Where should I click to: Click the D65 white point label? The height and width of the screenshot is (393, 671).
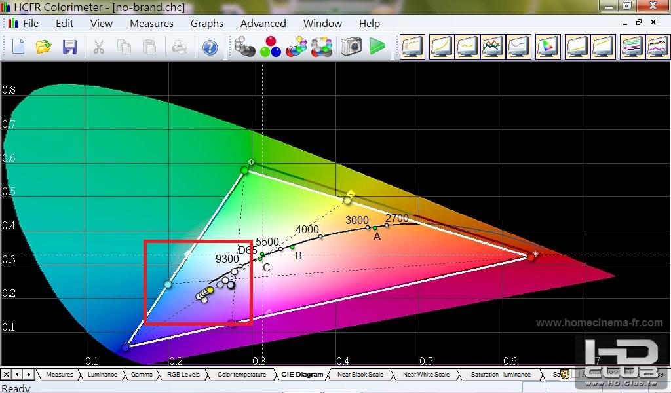click(x=247, y=250)
